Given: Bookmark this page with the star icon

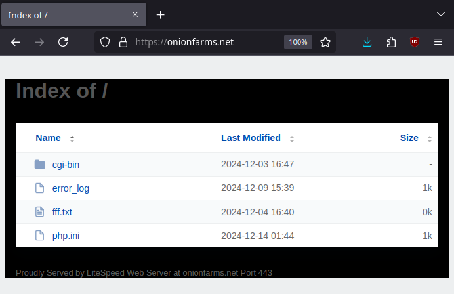Looking at the screenshot, I should pyautogui.click(x=325, y=42).
